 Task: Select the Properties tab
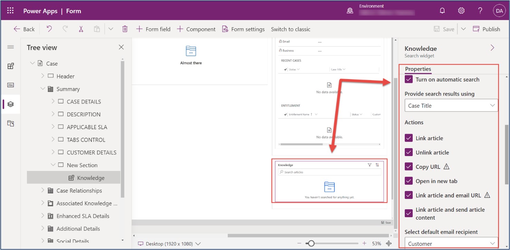point(418,69)
